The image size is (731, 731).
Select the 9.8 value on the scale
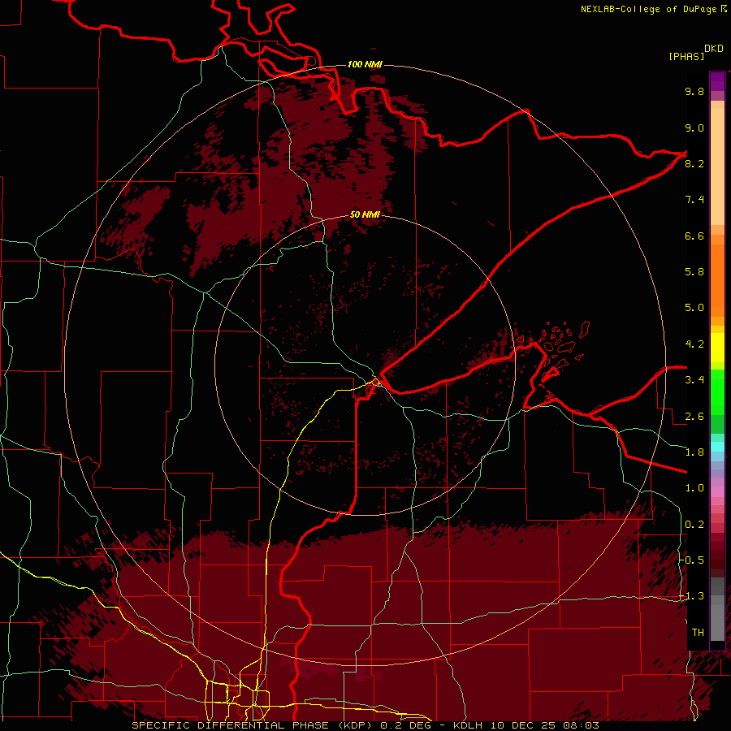(694, 91)
